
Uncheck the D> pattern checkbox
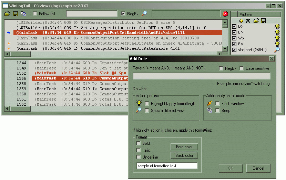click(x=234, y=27)
